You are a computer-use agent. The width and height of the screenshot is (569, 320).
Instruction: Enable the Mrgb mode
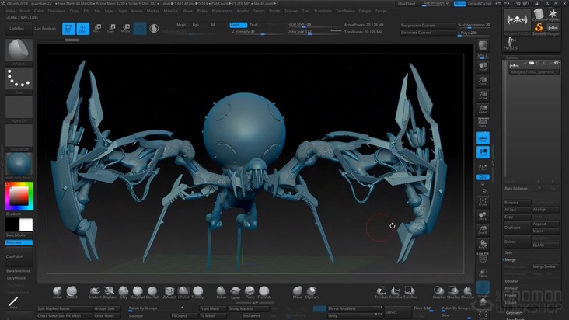point(181,25)
